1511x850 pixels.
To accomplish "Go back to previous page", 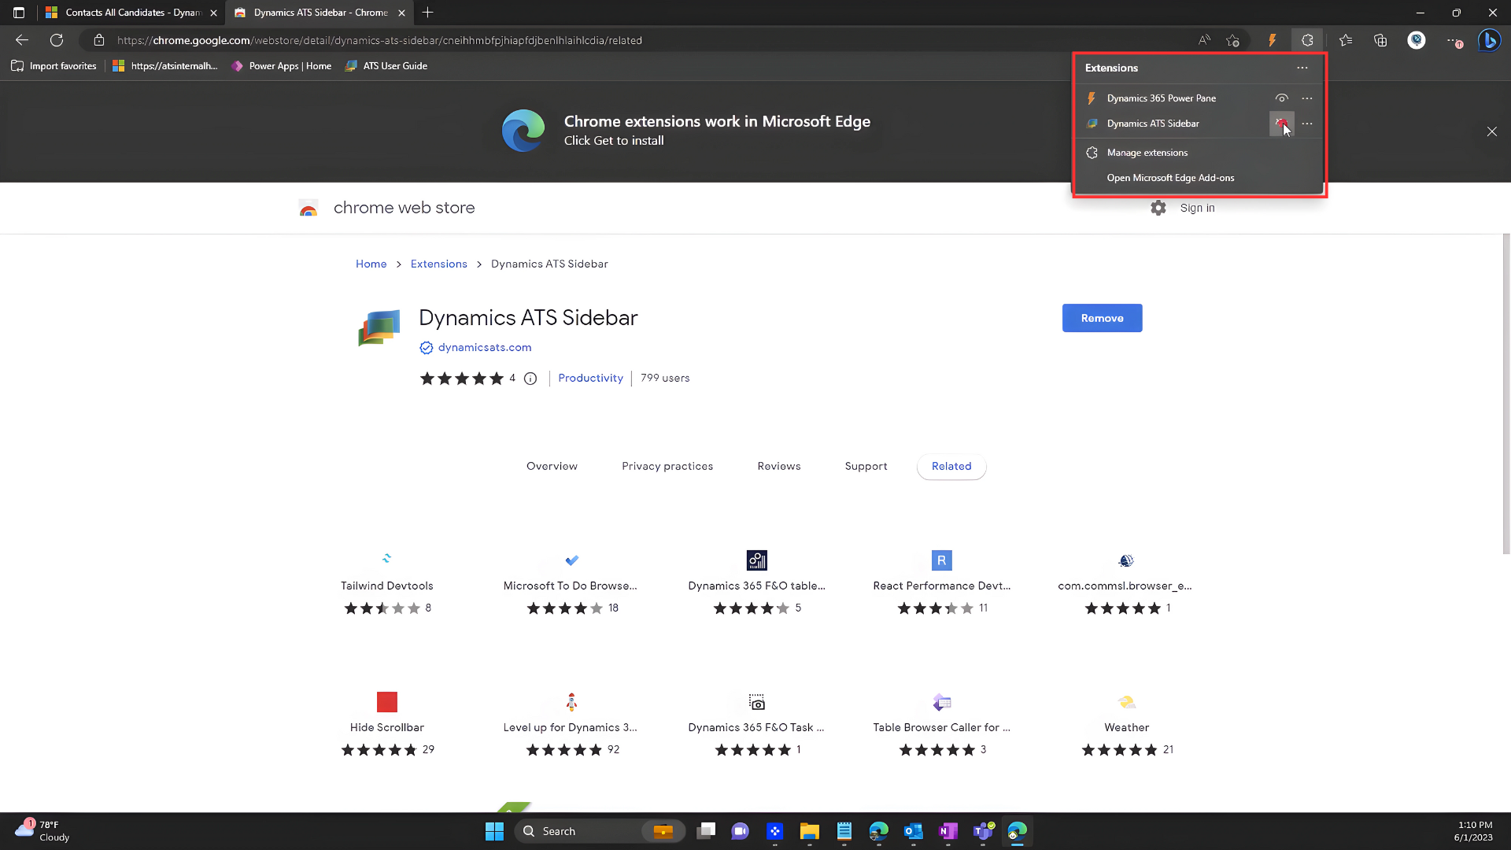I will [x=22, y=40].
